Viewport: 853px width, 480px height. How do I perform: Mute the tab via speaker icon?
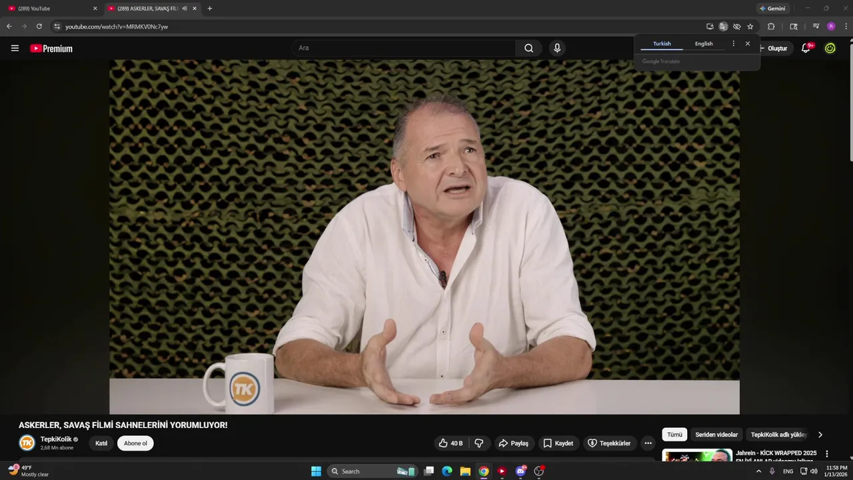coord(185,9)
